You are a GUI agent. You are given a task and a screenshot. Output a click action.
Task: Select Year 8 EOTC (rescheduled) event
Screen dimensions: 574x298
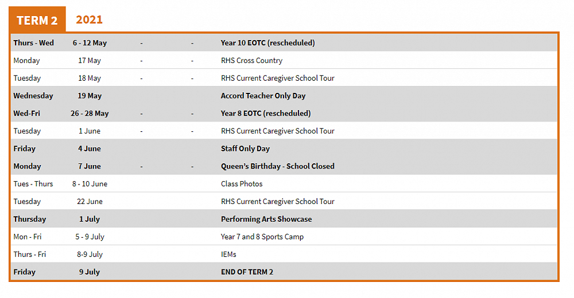tap(265, 113)
